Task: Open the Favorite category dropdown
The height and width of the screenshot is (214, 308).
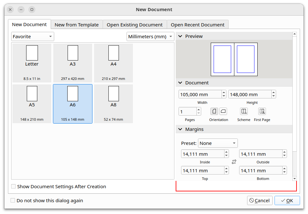Action: coord(33,37)
